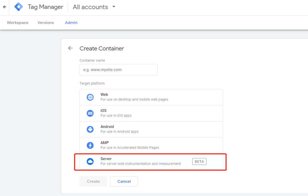Choose the AMP target platform label
308x196 pixels.
104,143
